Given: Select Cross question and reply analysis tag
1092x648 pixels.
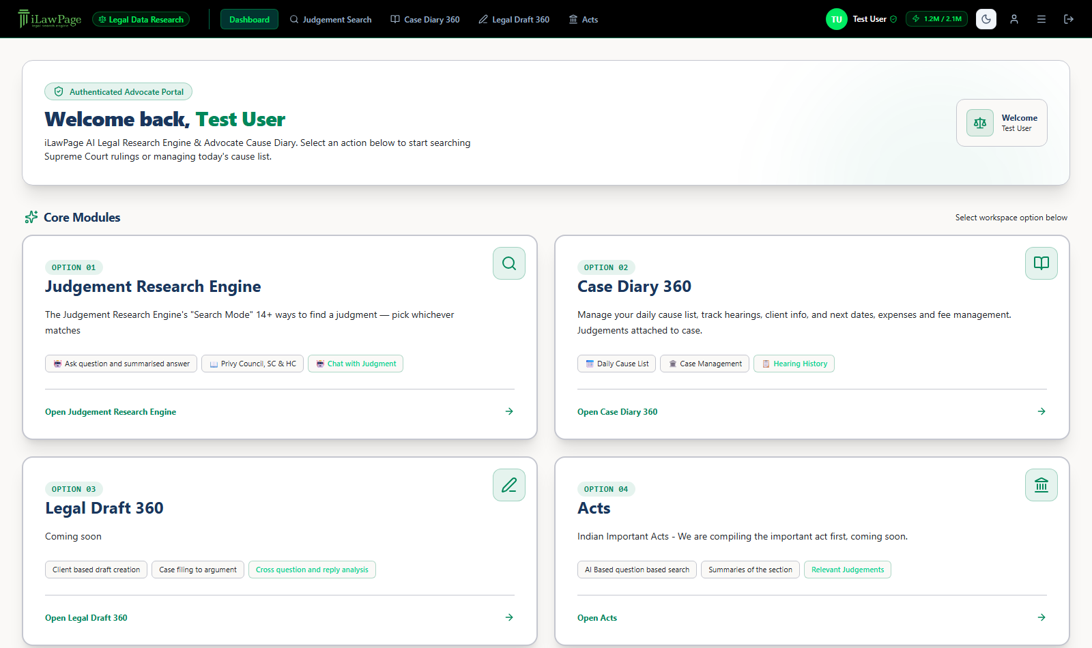Looking at the screenshot, I should click(312, 570).
